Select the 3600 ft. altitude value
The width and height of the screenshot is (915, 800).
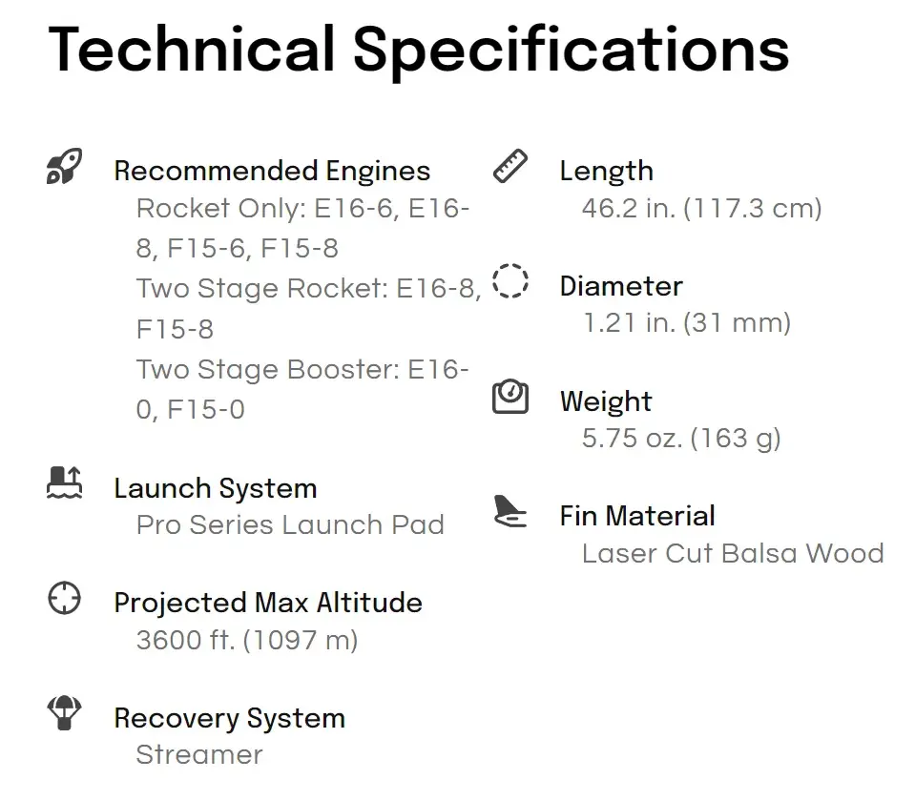(247, 640)
